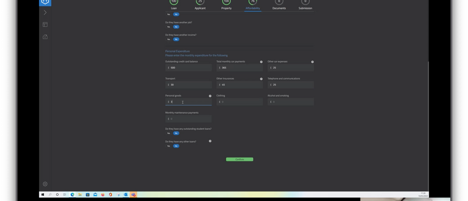Open File Explorer from the taskbar
Screen dimensions: 468x201
(x=80, y=195)
